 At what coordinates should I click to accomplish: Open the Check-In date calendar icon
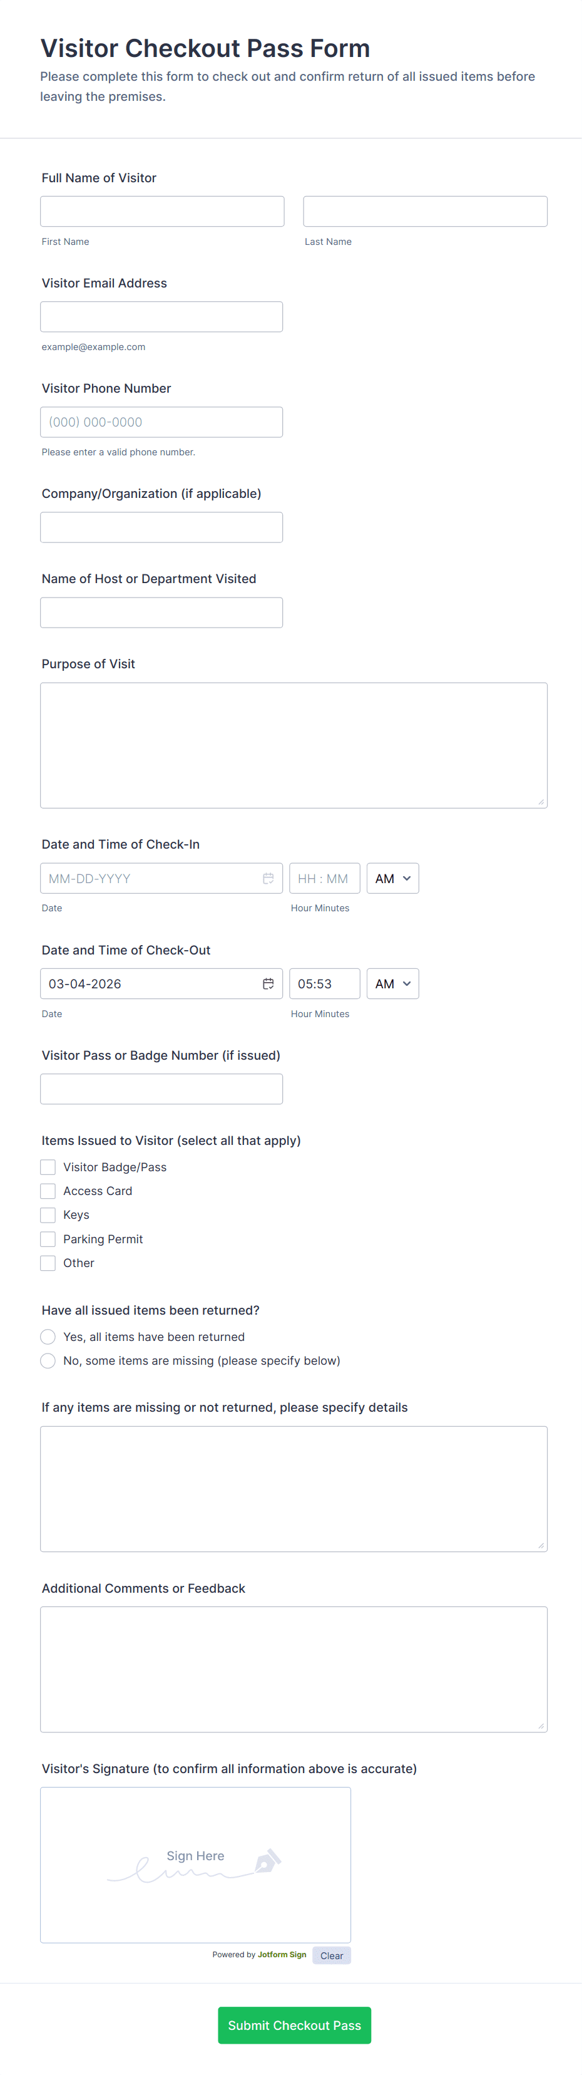click(268, 878)
